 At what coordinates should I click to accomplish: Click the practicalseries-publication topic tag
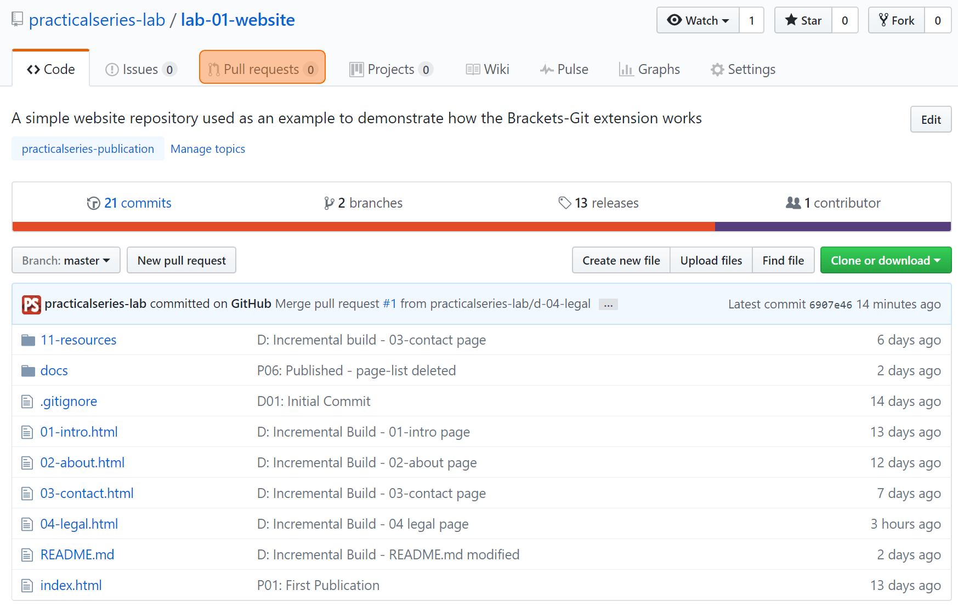pyautogui.click(x=88, y=149)
